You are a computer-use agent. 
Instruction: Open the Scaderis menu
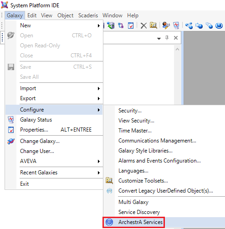click(x=88, y=15)
